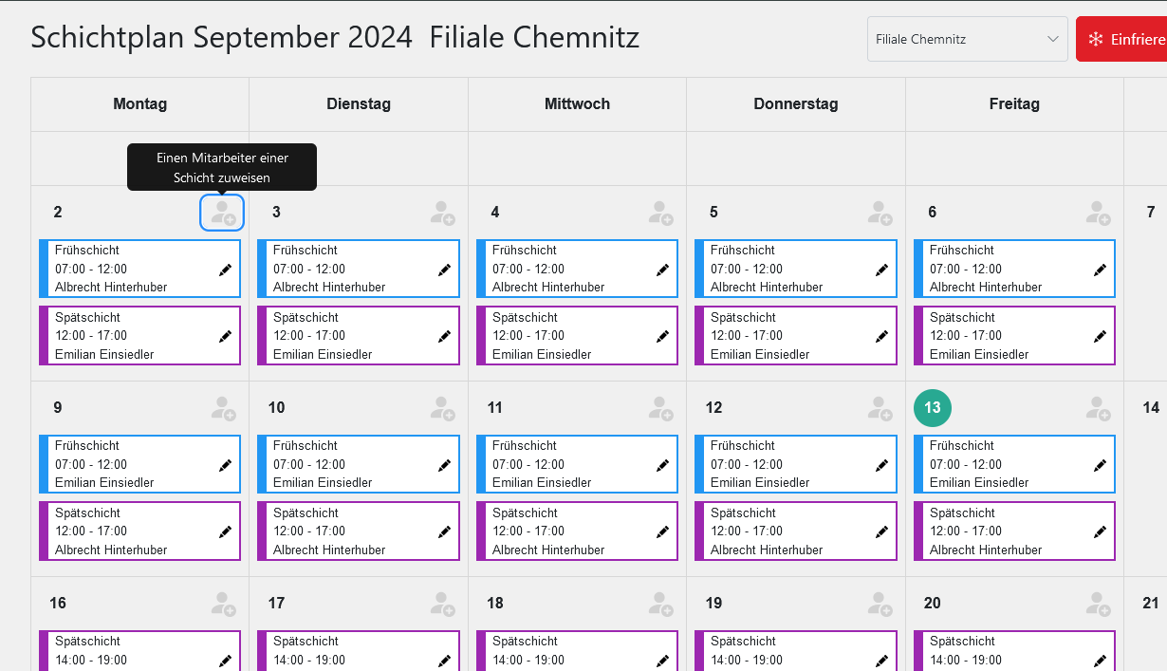Select the Donnerstag column header
Image resolution: width=1167 pixels, height=671 pixels.
tap(796, 104)
